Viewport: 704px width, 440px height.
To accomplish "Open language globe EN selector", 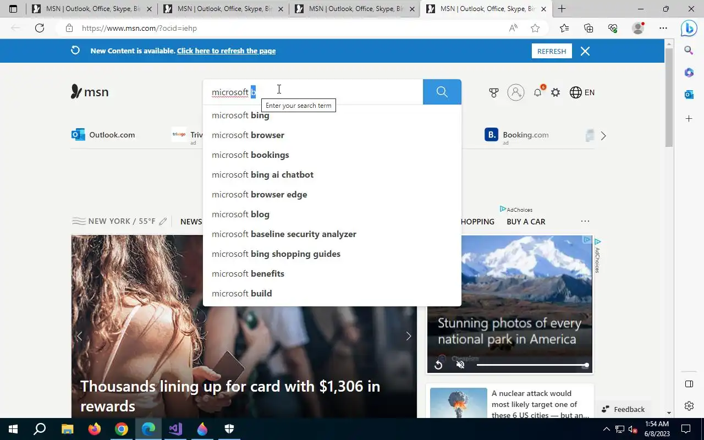I will point(582,92).
